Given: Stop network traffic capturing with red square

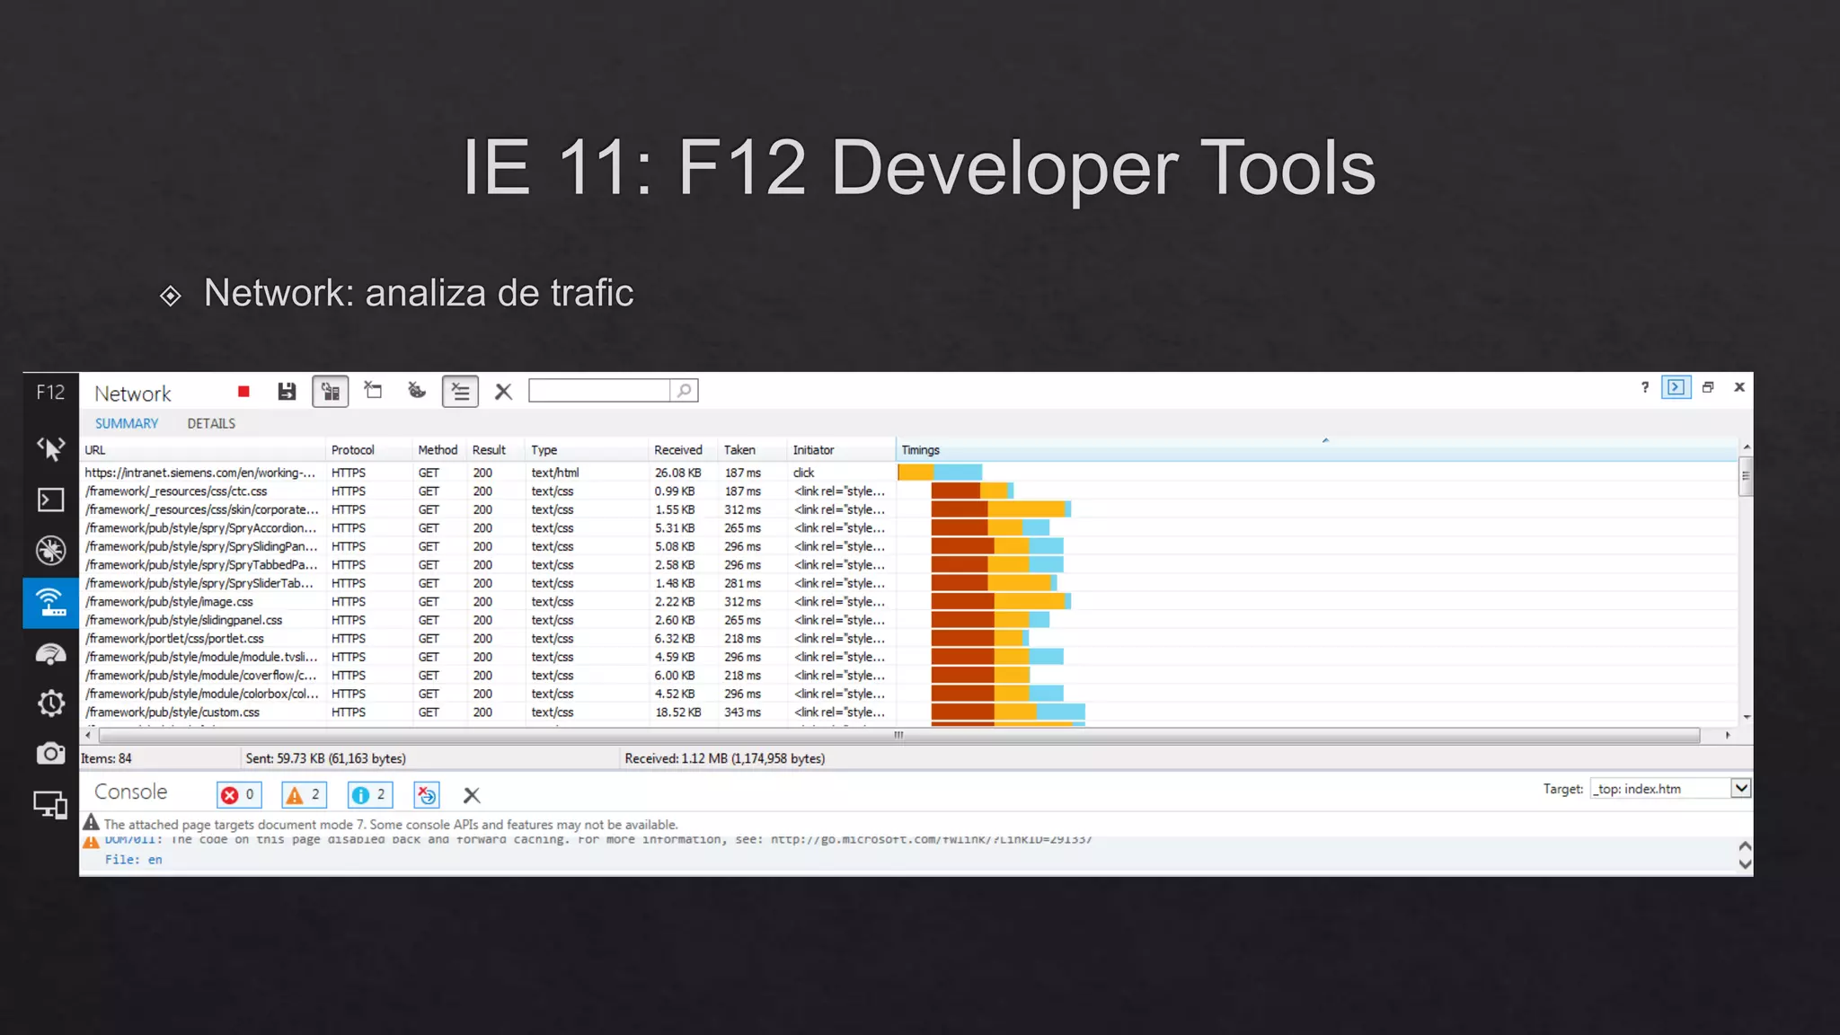Looking at the screenshot, I should point(243,392).
